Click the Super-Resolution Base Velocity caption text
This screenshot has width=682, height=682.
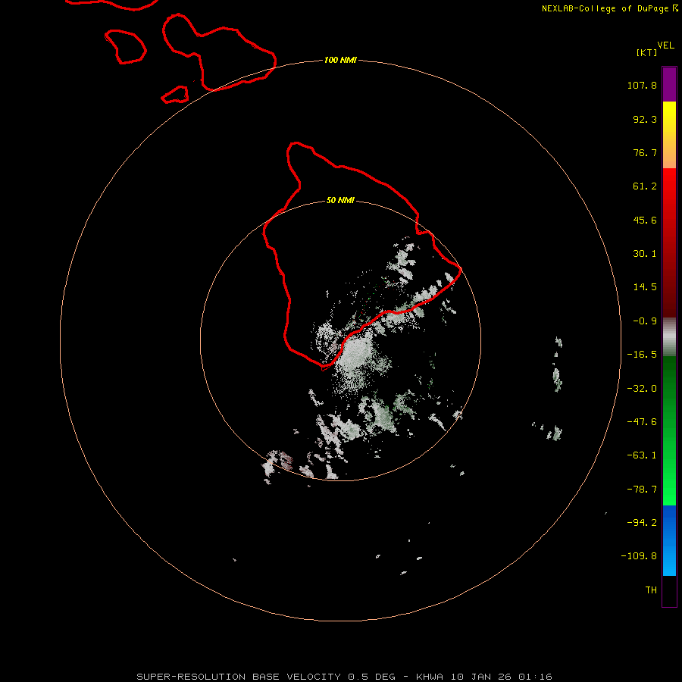pos(344,677)
